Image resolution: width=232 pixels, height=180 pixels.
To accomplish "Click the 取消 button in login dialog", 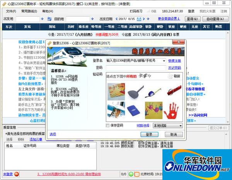I will [x=174, y=135].
